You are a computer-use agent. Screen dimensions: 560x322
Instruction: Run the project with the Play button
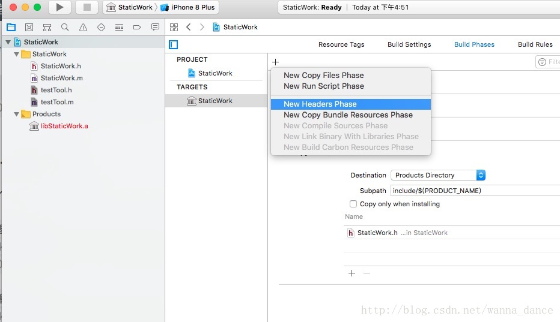[59, 7]
